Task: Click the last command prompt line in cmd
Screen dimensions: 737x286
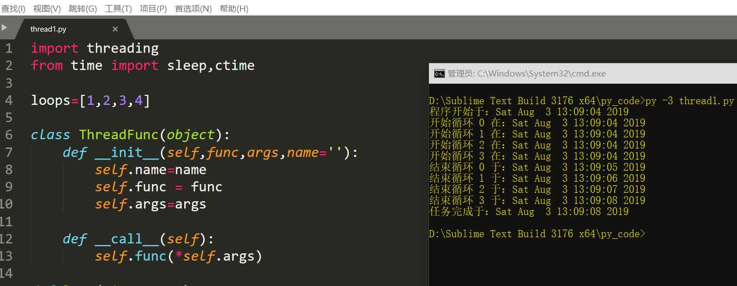Action: tap(537, 234)
